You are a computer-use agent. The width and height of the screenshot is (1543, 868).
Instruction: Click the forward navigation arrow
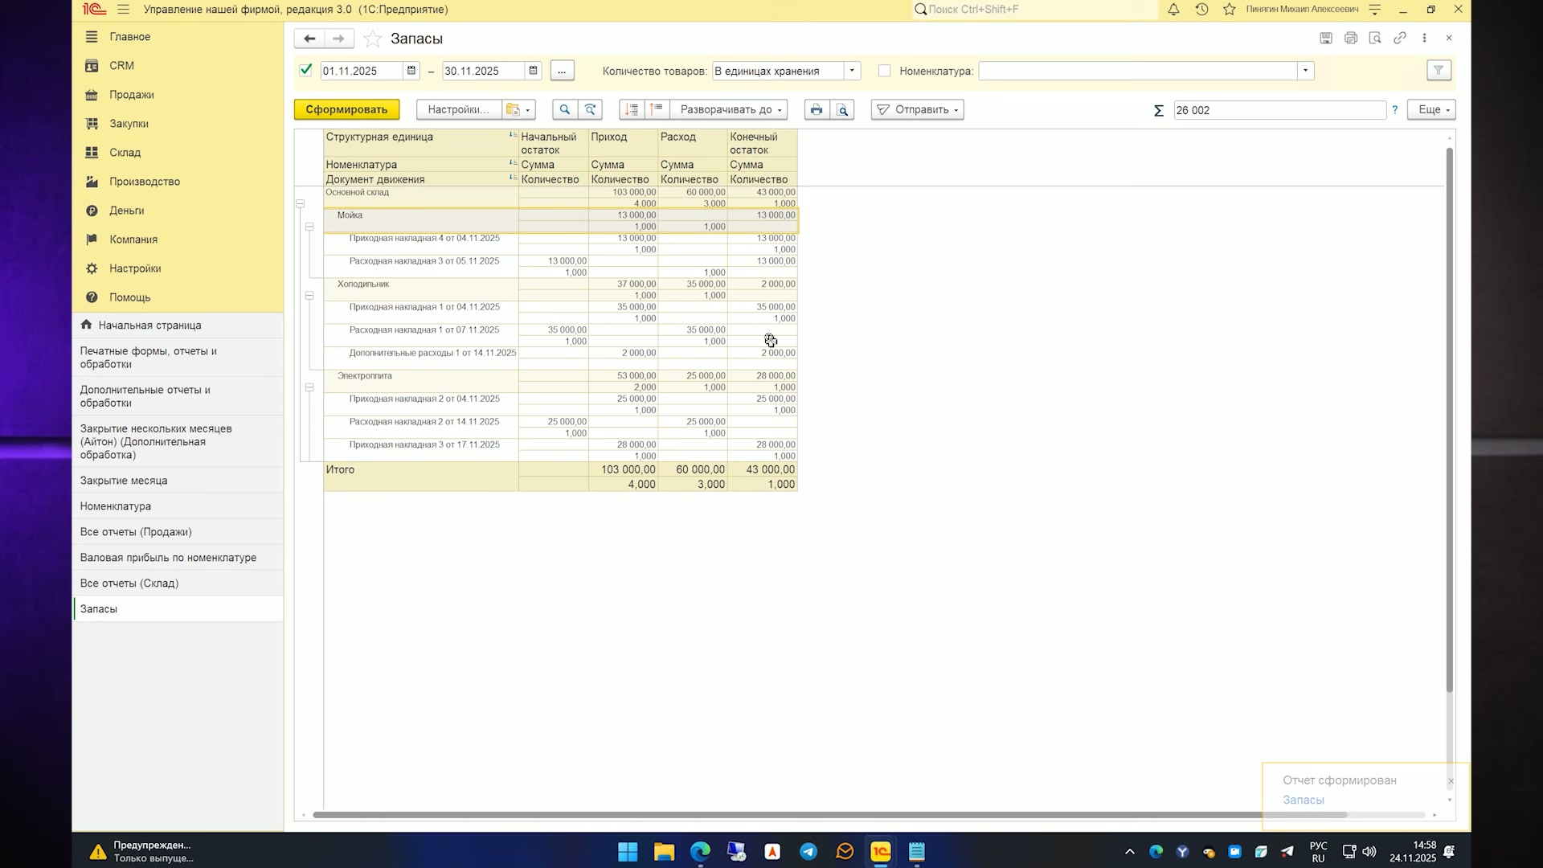click(338, 39)
